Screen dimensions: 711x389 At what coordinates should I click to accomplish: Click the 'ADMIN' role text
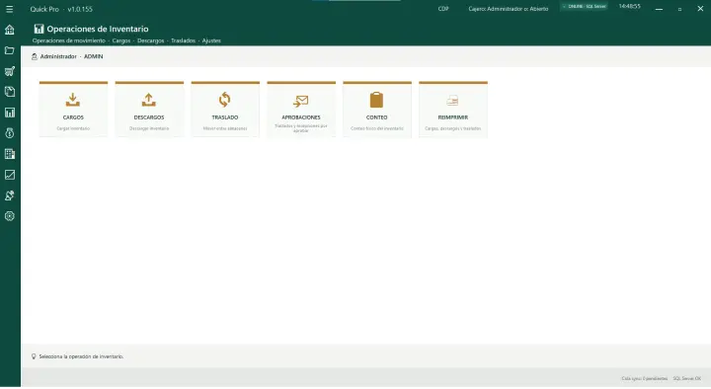(x=94, y=56)
